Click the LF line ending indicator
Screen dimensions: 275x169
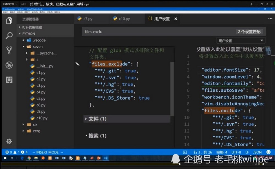point(247,152)
